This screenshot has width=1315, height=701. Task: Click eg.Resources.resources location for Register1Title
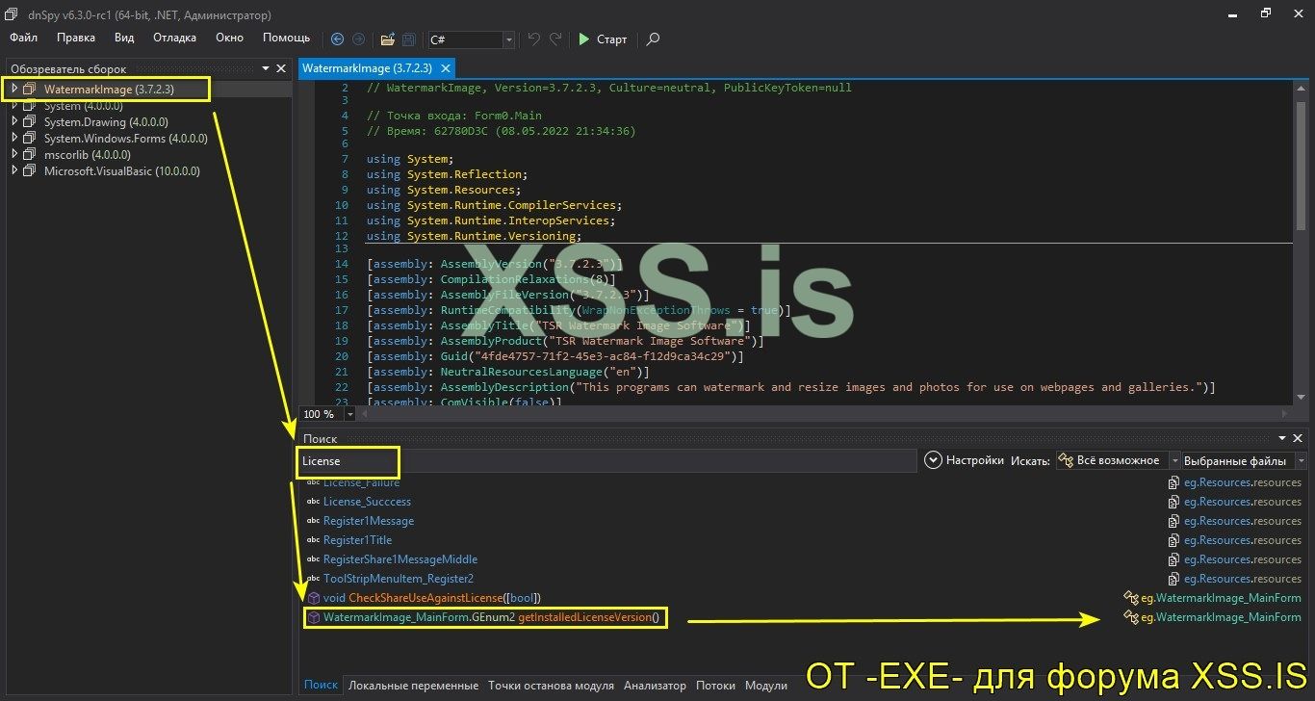pos(1243,540)
